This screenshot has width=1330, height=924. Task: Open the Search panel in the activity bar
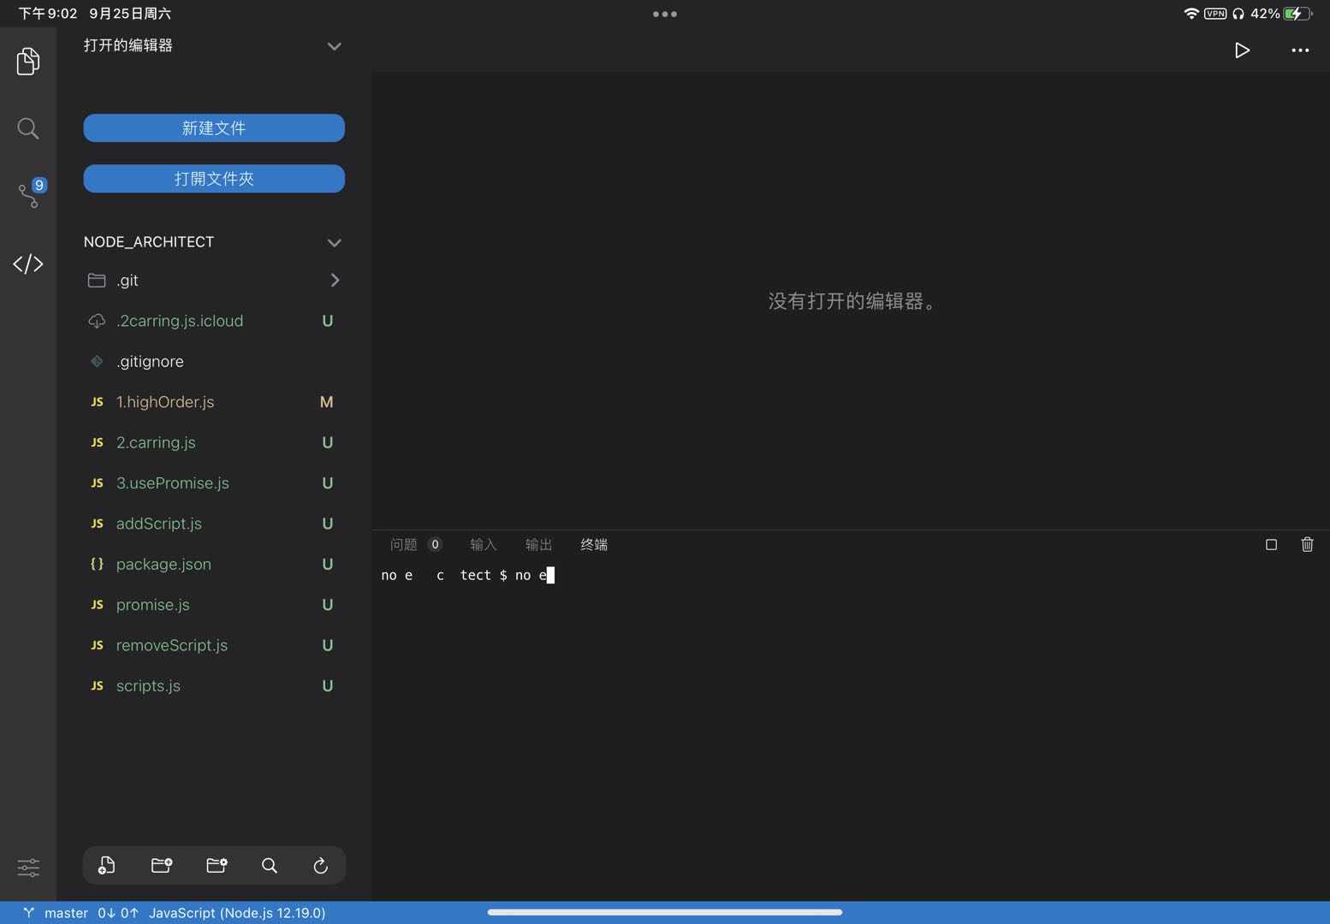coord(28,128)
